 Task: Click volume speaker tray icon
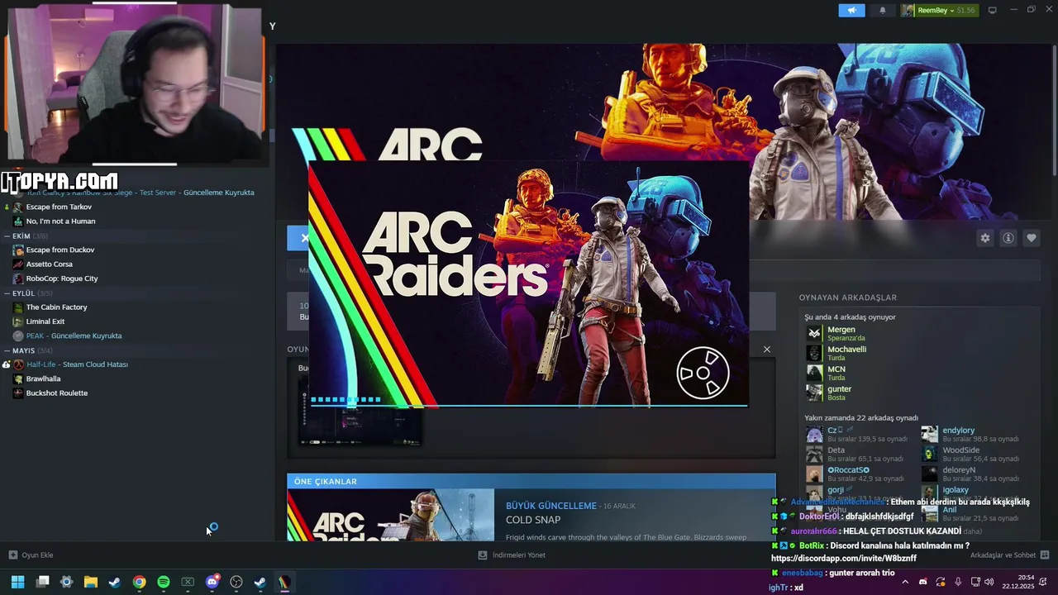[x=989, y=582]
